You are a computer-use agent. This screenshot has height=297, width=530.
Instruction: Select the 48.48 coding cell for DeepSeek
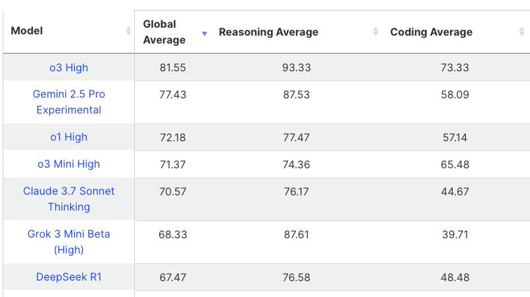pyautogui.click(x=455, y=277)
